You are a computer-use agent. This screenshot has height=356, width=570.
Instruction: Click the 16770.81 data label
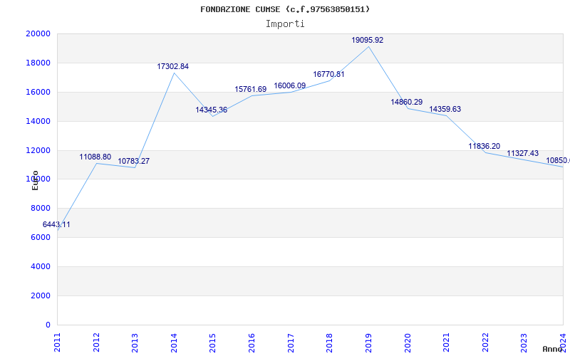328,74
